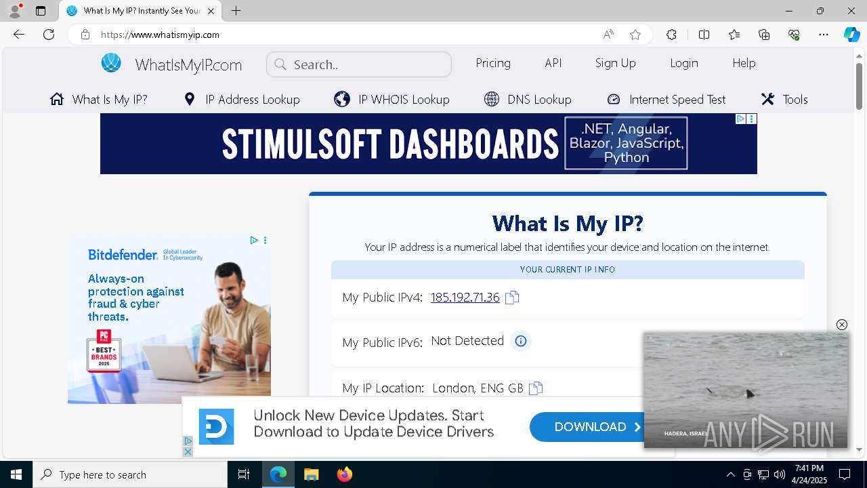Image resolution: width=867 pixels, height=488 pixels.
Task: Open Collections icon in toolbar
Action: [x=764, y=35]
